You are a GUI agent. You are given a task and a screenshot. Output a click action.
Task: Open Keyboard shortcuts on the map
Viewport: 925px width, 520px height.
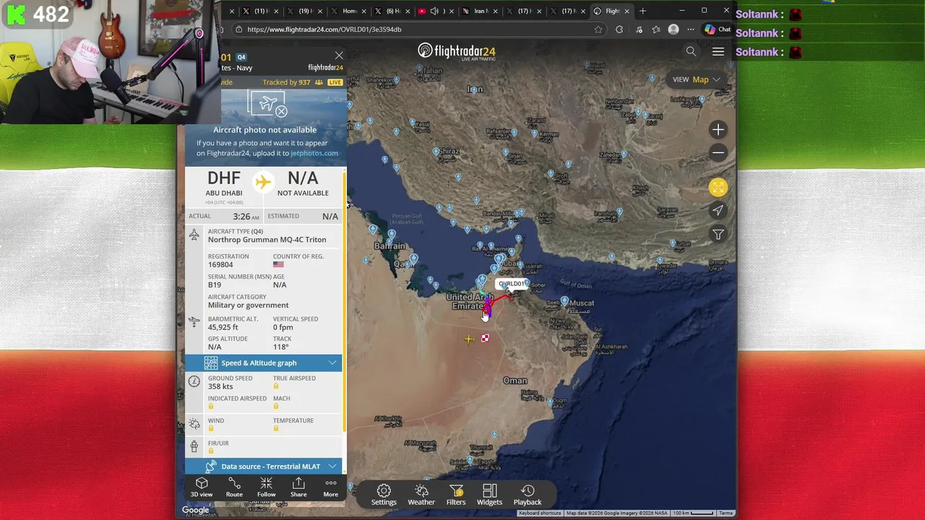[x=539, y=513]
